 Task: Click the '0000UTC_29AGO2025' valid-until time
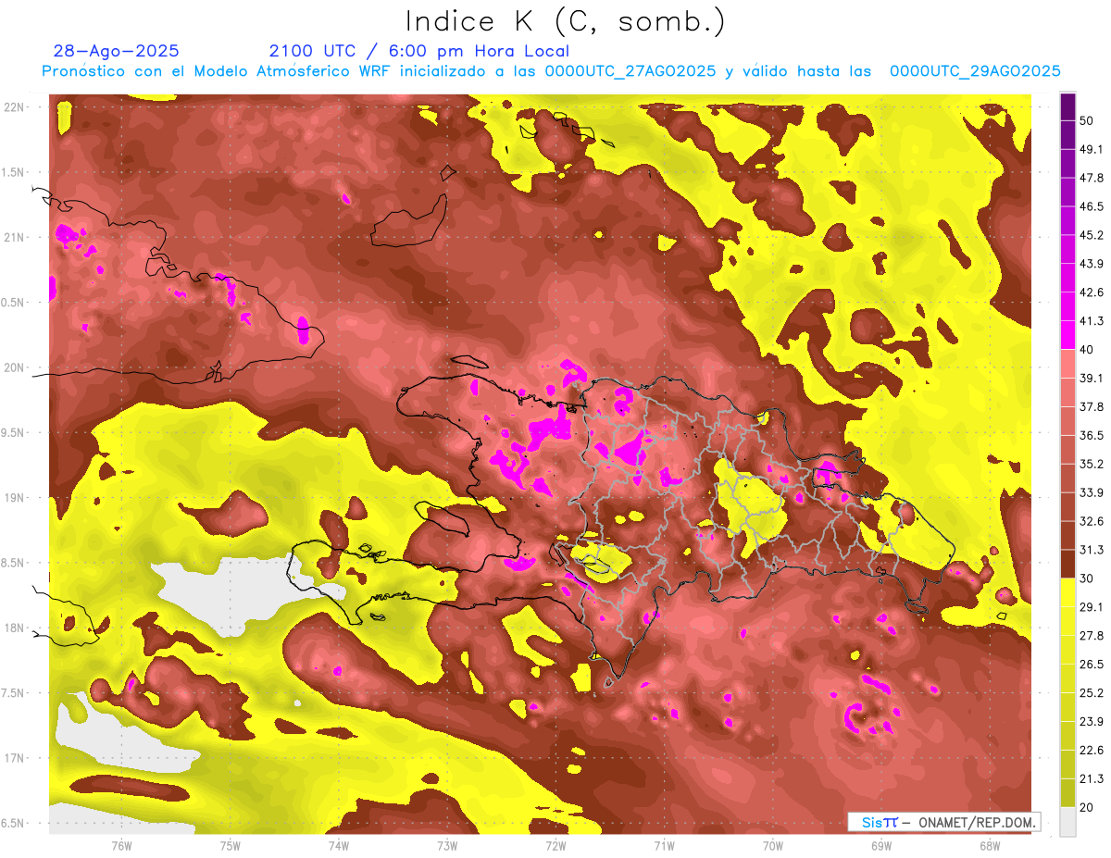(x=975, y=71)
